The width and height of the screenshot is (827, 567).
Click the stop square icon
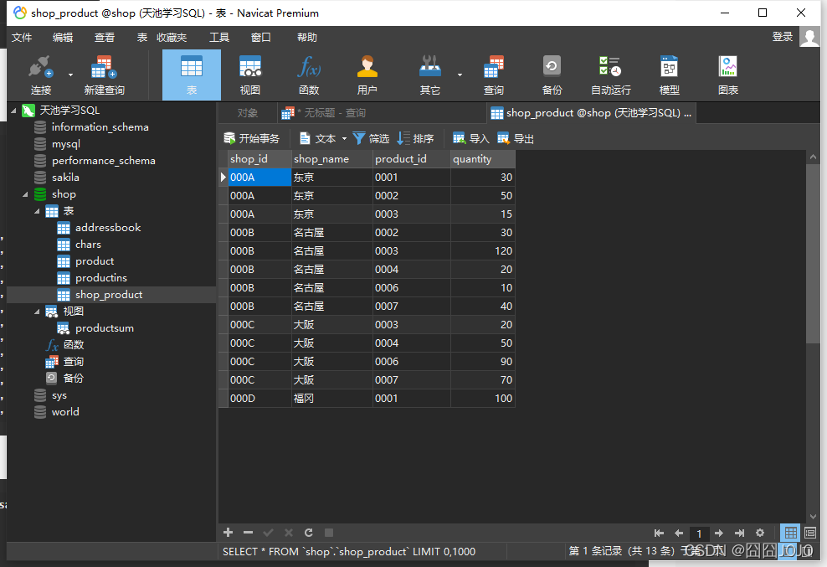[x=329, y=532]
